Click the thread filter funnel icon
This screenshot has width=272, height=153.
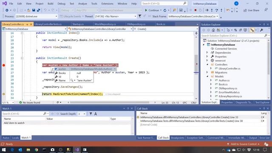pyautogui.click(x=140, y=16)
